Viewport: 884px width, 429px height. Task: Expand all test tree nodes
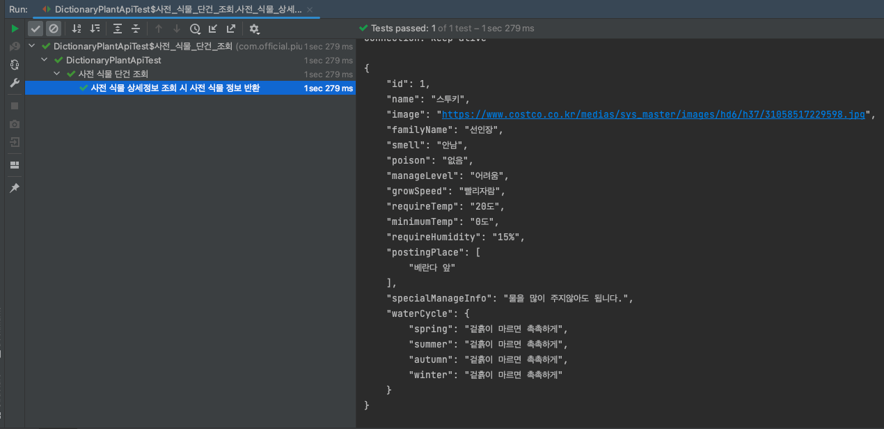tap(118, 29)
